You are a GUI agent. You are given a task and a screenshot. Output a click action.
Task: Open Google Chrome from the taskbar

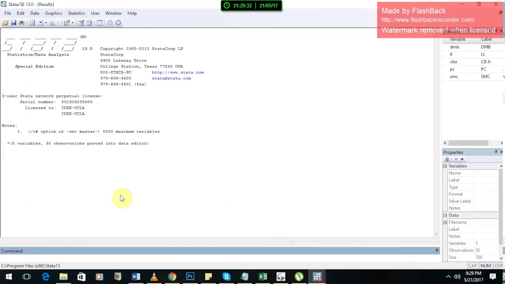coord(172,277)
